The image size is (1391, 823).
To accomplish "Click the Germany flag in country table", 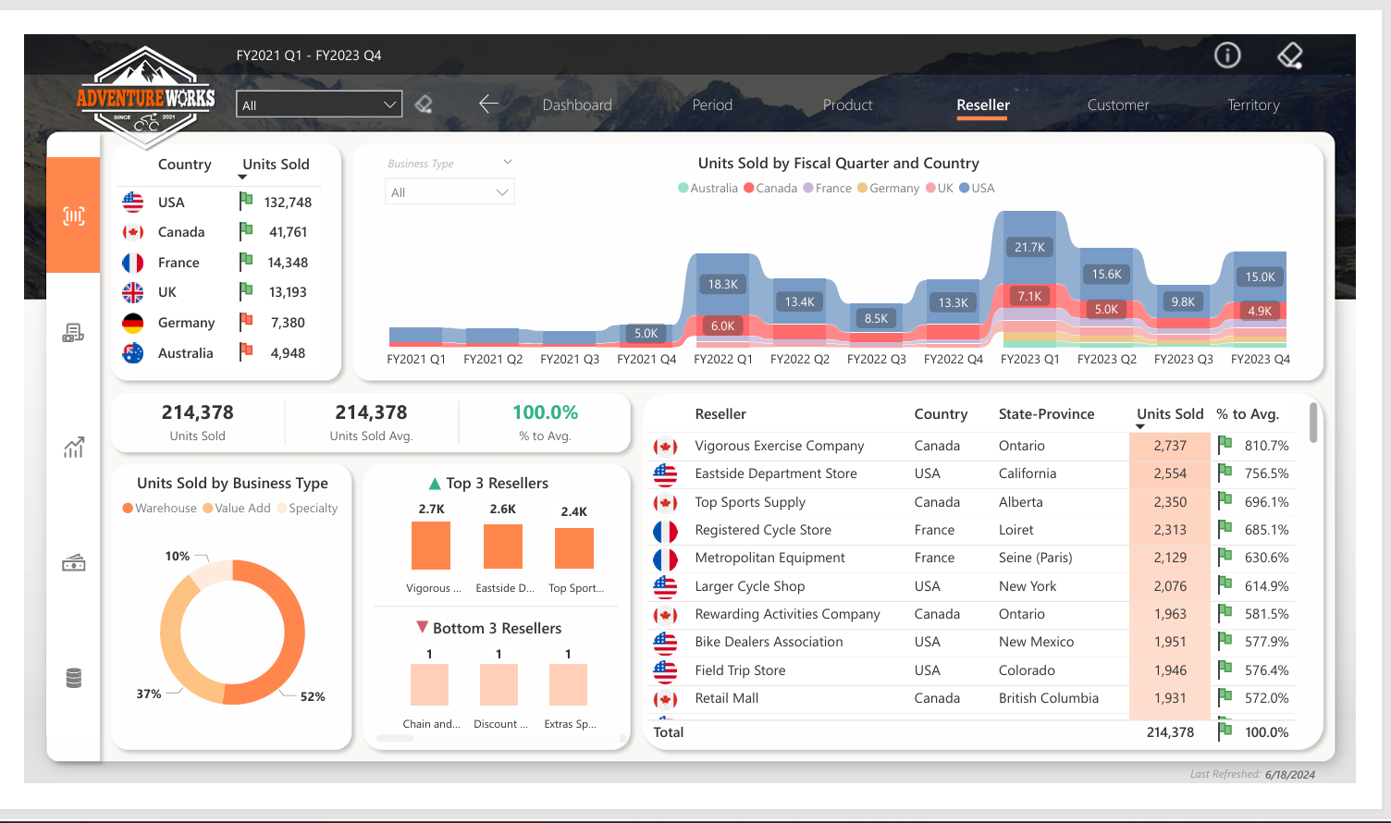I will [133, 323].
